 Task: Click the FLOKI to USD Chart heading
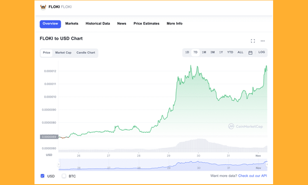(61, 39)
